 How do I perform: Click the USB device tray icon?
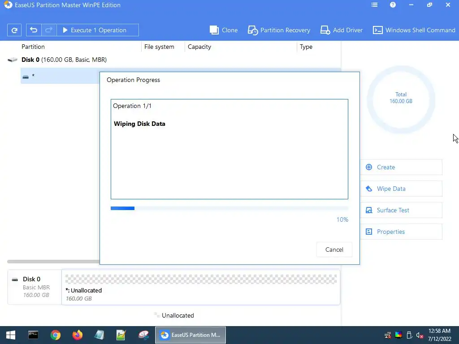409,335
